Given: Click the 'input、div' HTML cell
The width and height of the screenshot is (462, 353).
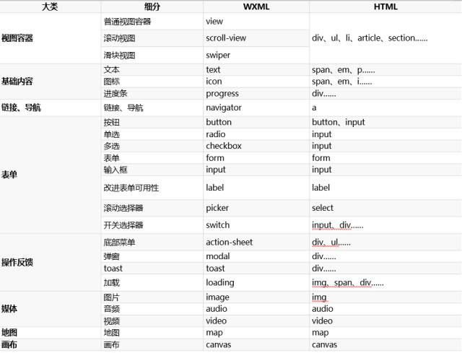Looking at the screenshot, I should pyautogui.click(x=385, y=225).
